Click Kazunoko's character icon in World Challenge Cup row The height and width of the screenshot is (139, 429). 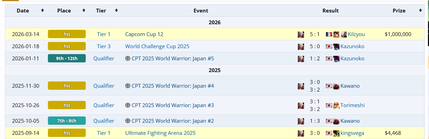pos(336,46)
